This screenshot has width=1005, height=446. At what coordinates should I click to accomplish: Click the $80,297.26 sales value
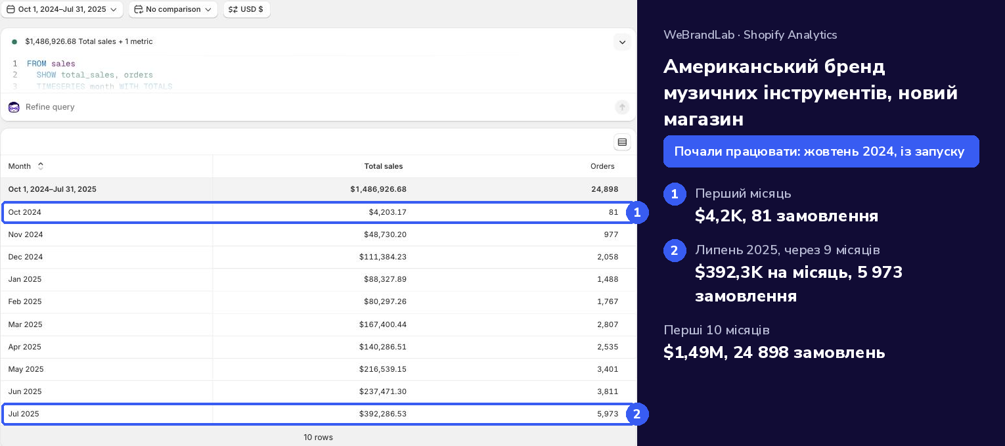coord(385,301)
